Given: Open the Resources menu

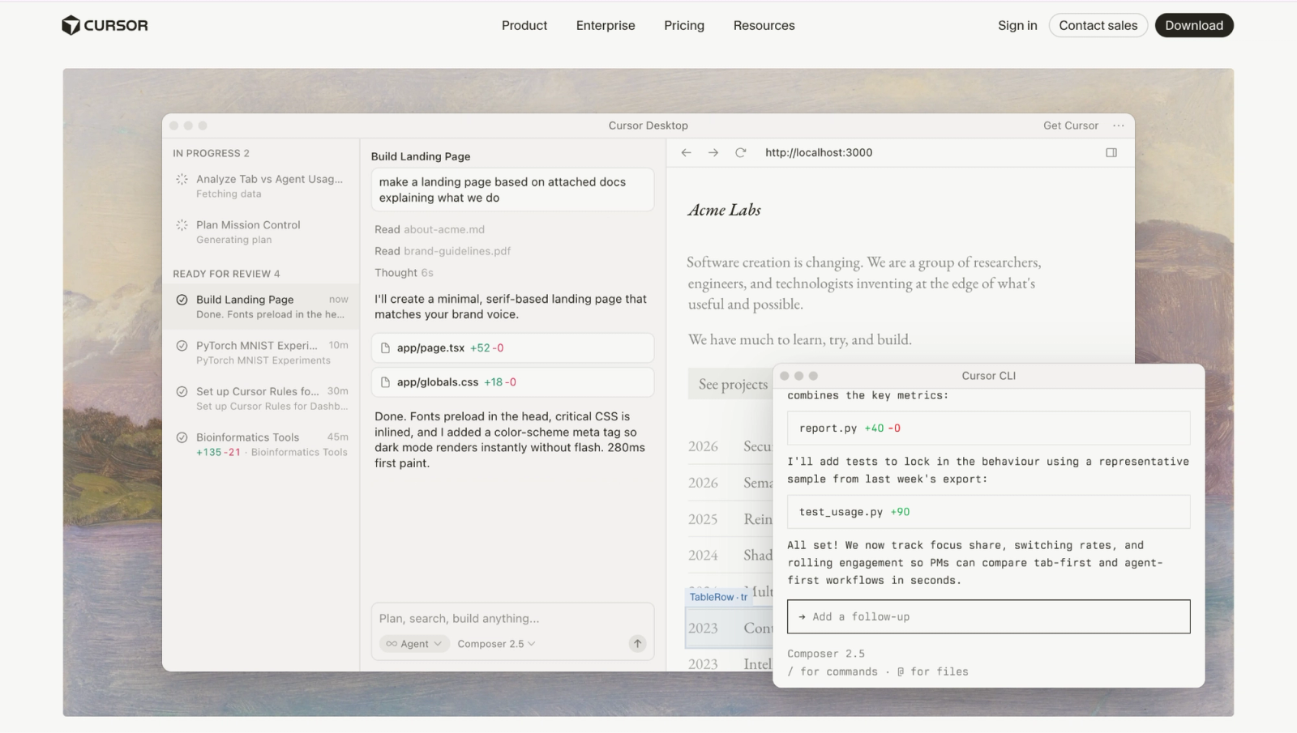Looking at the screenshot, I should pos(764,25).
